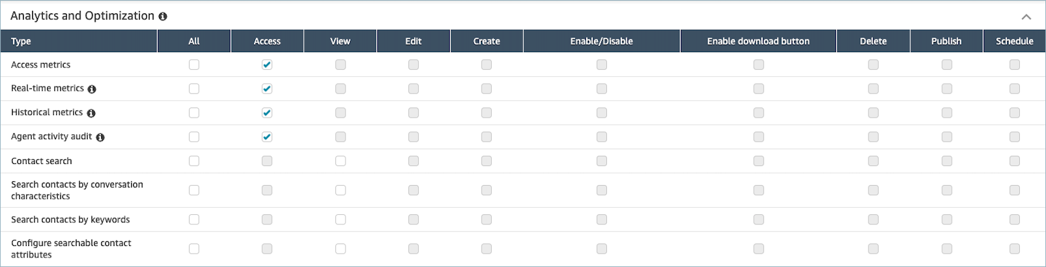Uncheck Access for Agent activity audit
The height and width of the screenshot is (267, 1046).
tap(267, 137)
